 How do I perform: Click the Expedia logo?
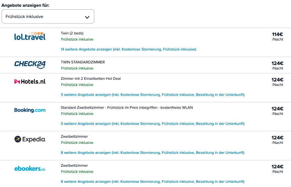(30, 139)
